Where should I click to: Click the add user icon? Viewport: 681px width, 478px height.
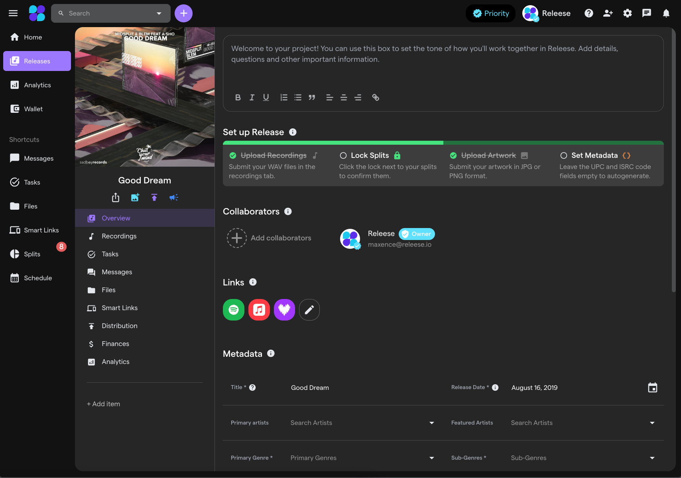click(608, 13)
